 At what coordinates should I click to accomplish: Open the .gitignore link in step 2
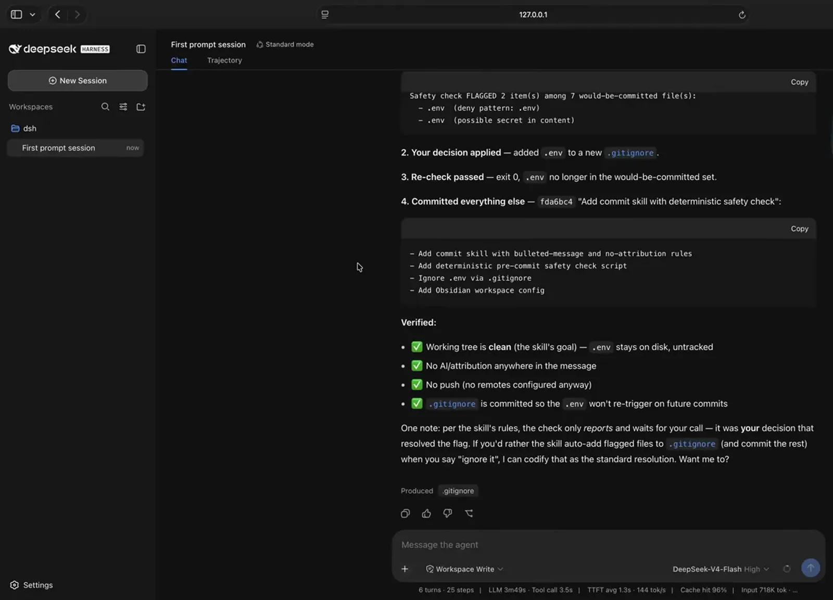click(630, 153)
